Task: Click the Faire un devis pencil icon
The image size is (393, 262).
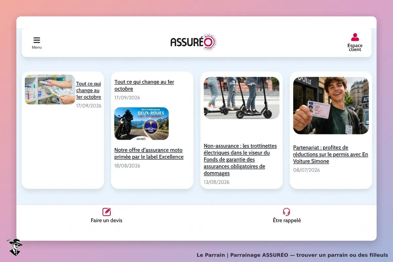Action: click(x=107, y=212)
